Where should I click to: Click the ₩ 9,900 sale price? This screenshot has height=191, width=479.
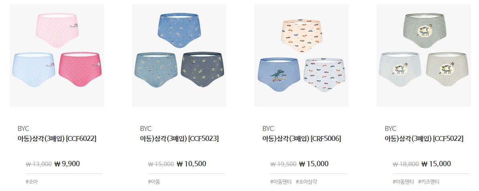pyautogui.click(x=67, y=164)
